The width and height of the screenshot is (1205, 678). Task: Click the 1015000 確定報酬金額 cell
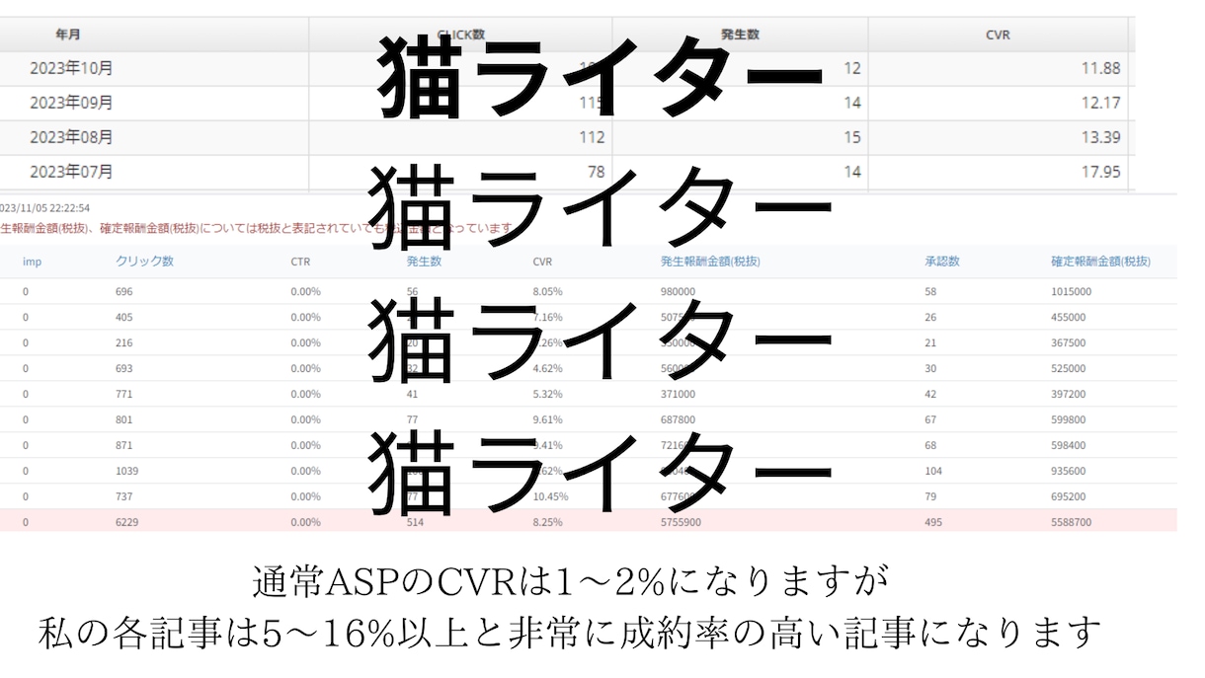tap(1072, 292)
